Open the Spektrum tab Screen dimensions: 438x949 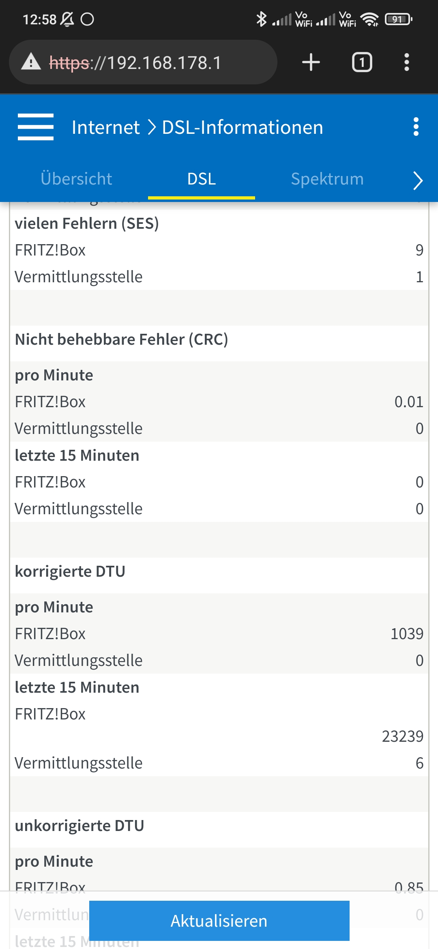click(x=327, y=179)
